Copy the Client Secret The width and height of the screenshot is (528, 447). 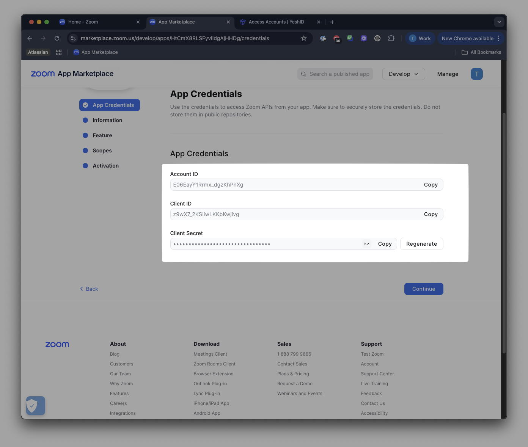(385, 244)
